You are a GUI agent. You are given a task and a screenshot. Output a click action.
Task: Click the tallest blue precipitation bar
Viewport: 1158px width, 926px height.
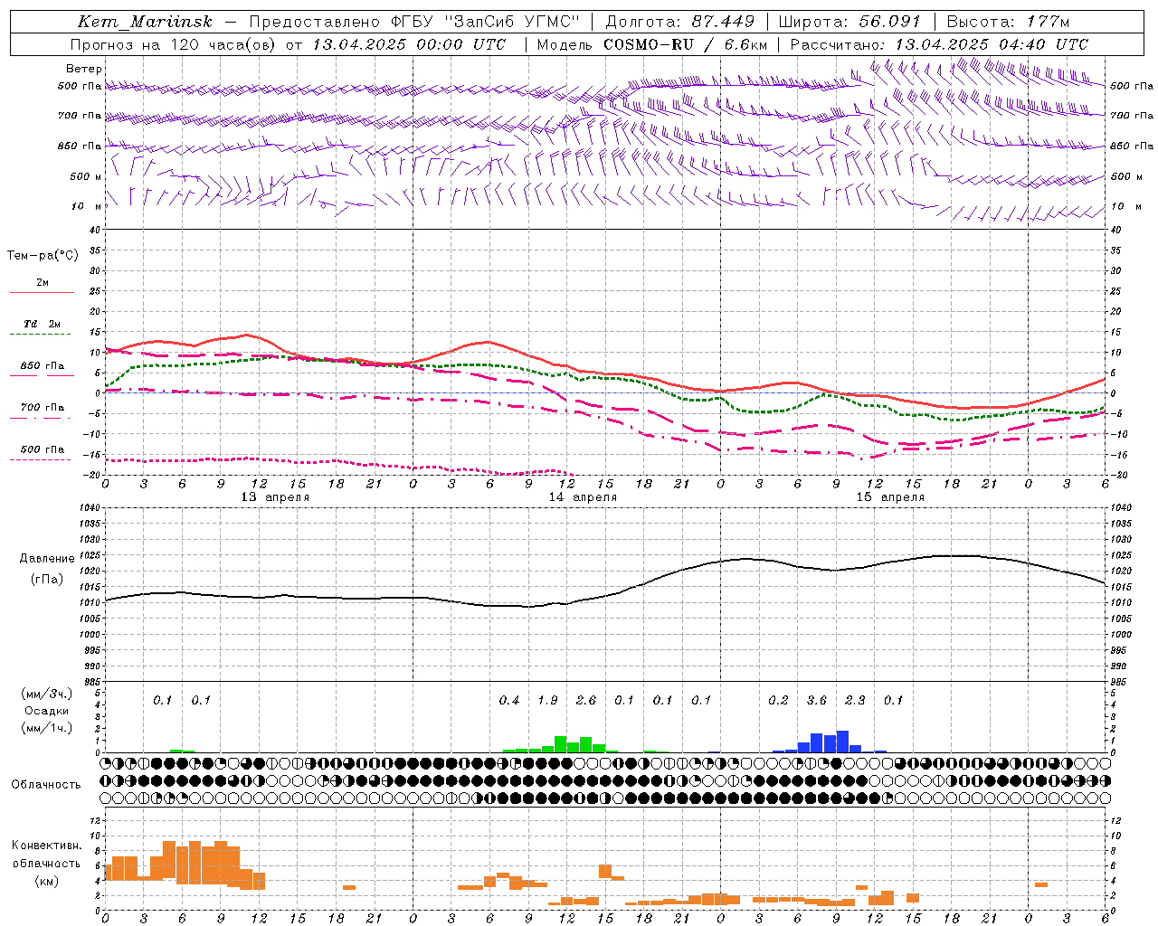[x=842, y=742]
